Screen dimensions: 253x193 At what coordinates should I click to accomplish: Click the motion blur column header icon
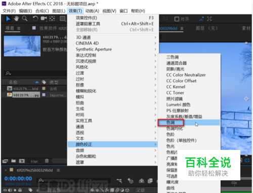tap(117, 190)
